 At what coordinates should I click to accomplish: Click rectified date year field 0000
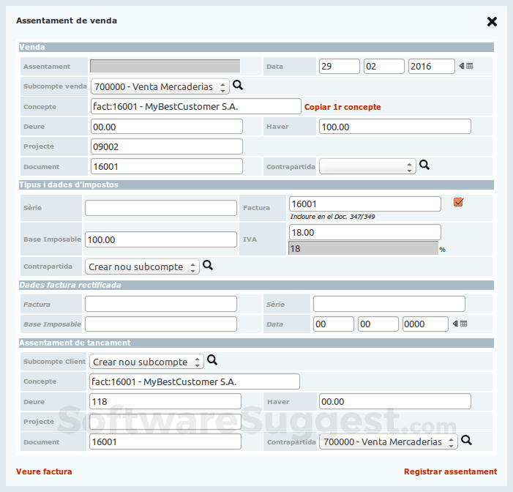coord(425,324)
